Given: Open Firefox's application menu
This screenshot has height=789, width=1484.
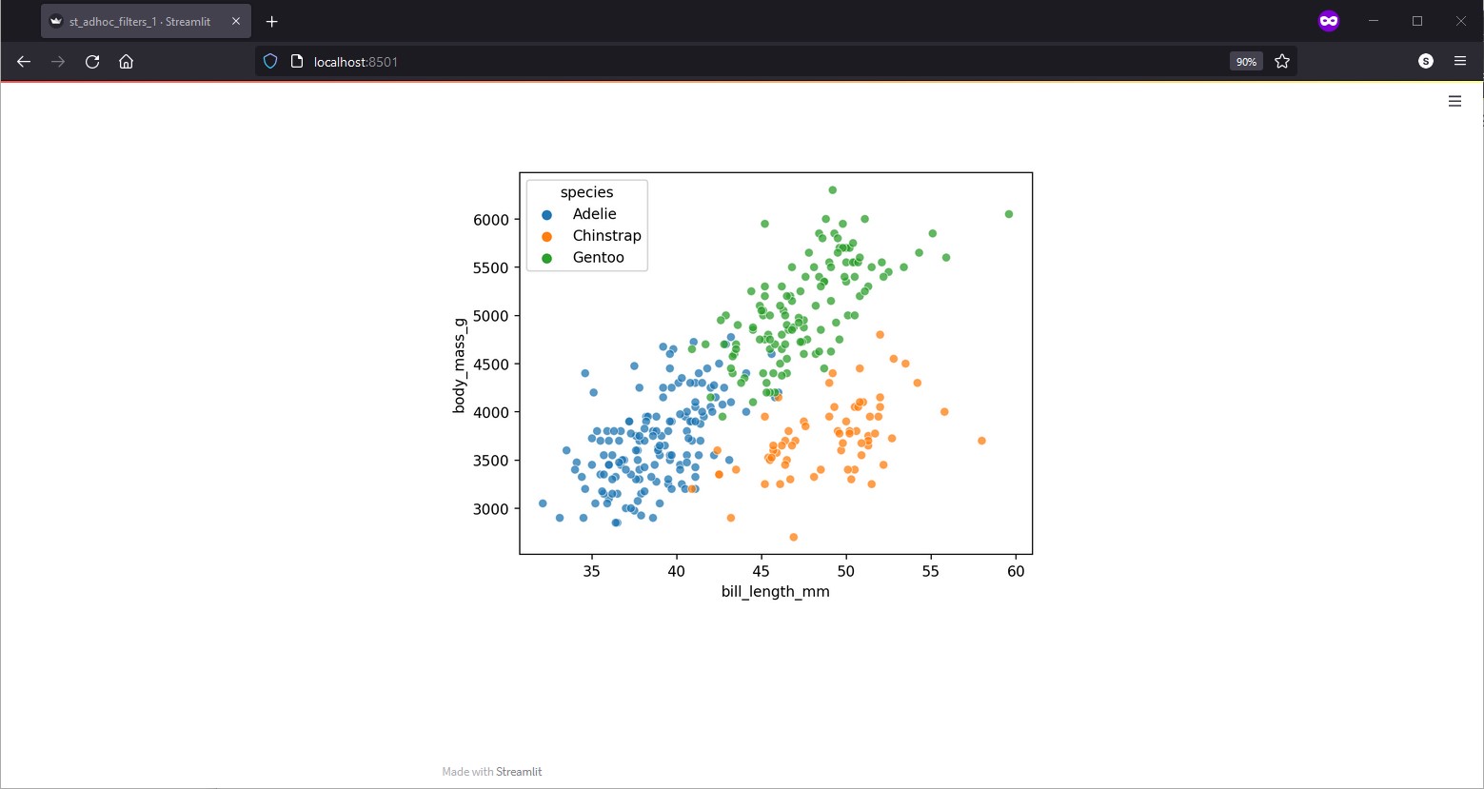Looking at the screenshot, I should pyautogui.click(x=1461, y=61).
